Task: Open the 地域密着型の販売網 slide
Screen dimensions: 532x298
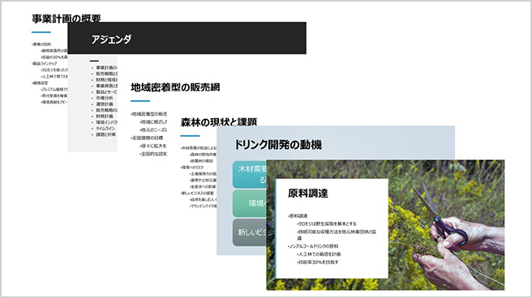Action: click(x=175, y=87)
